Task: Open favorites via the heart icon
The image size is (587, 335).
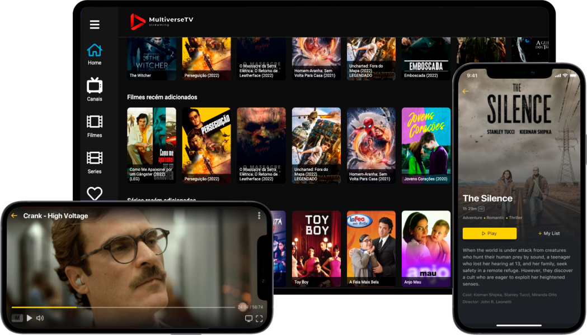Action: [95, 193]
